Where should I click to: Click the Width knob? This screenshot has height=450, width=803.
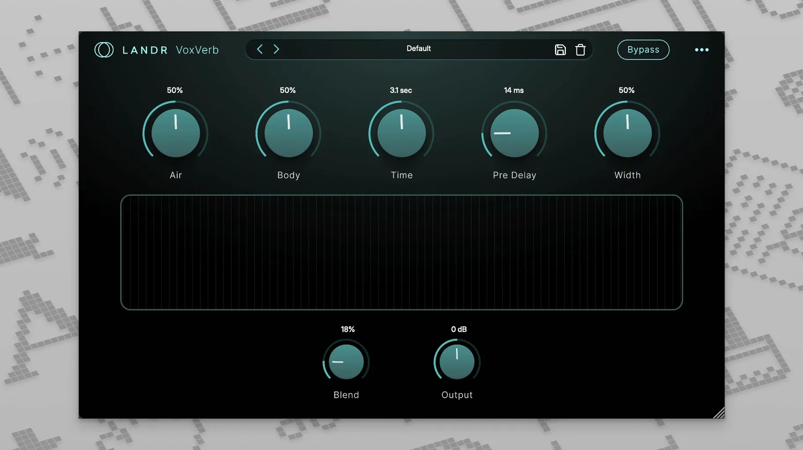coord(627,133)
